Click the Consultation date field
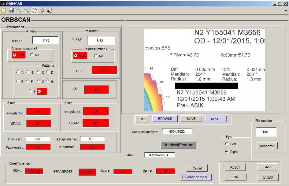Viewport: 289px width, 186px height. (x=178, y=132)
